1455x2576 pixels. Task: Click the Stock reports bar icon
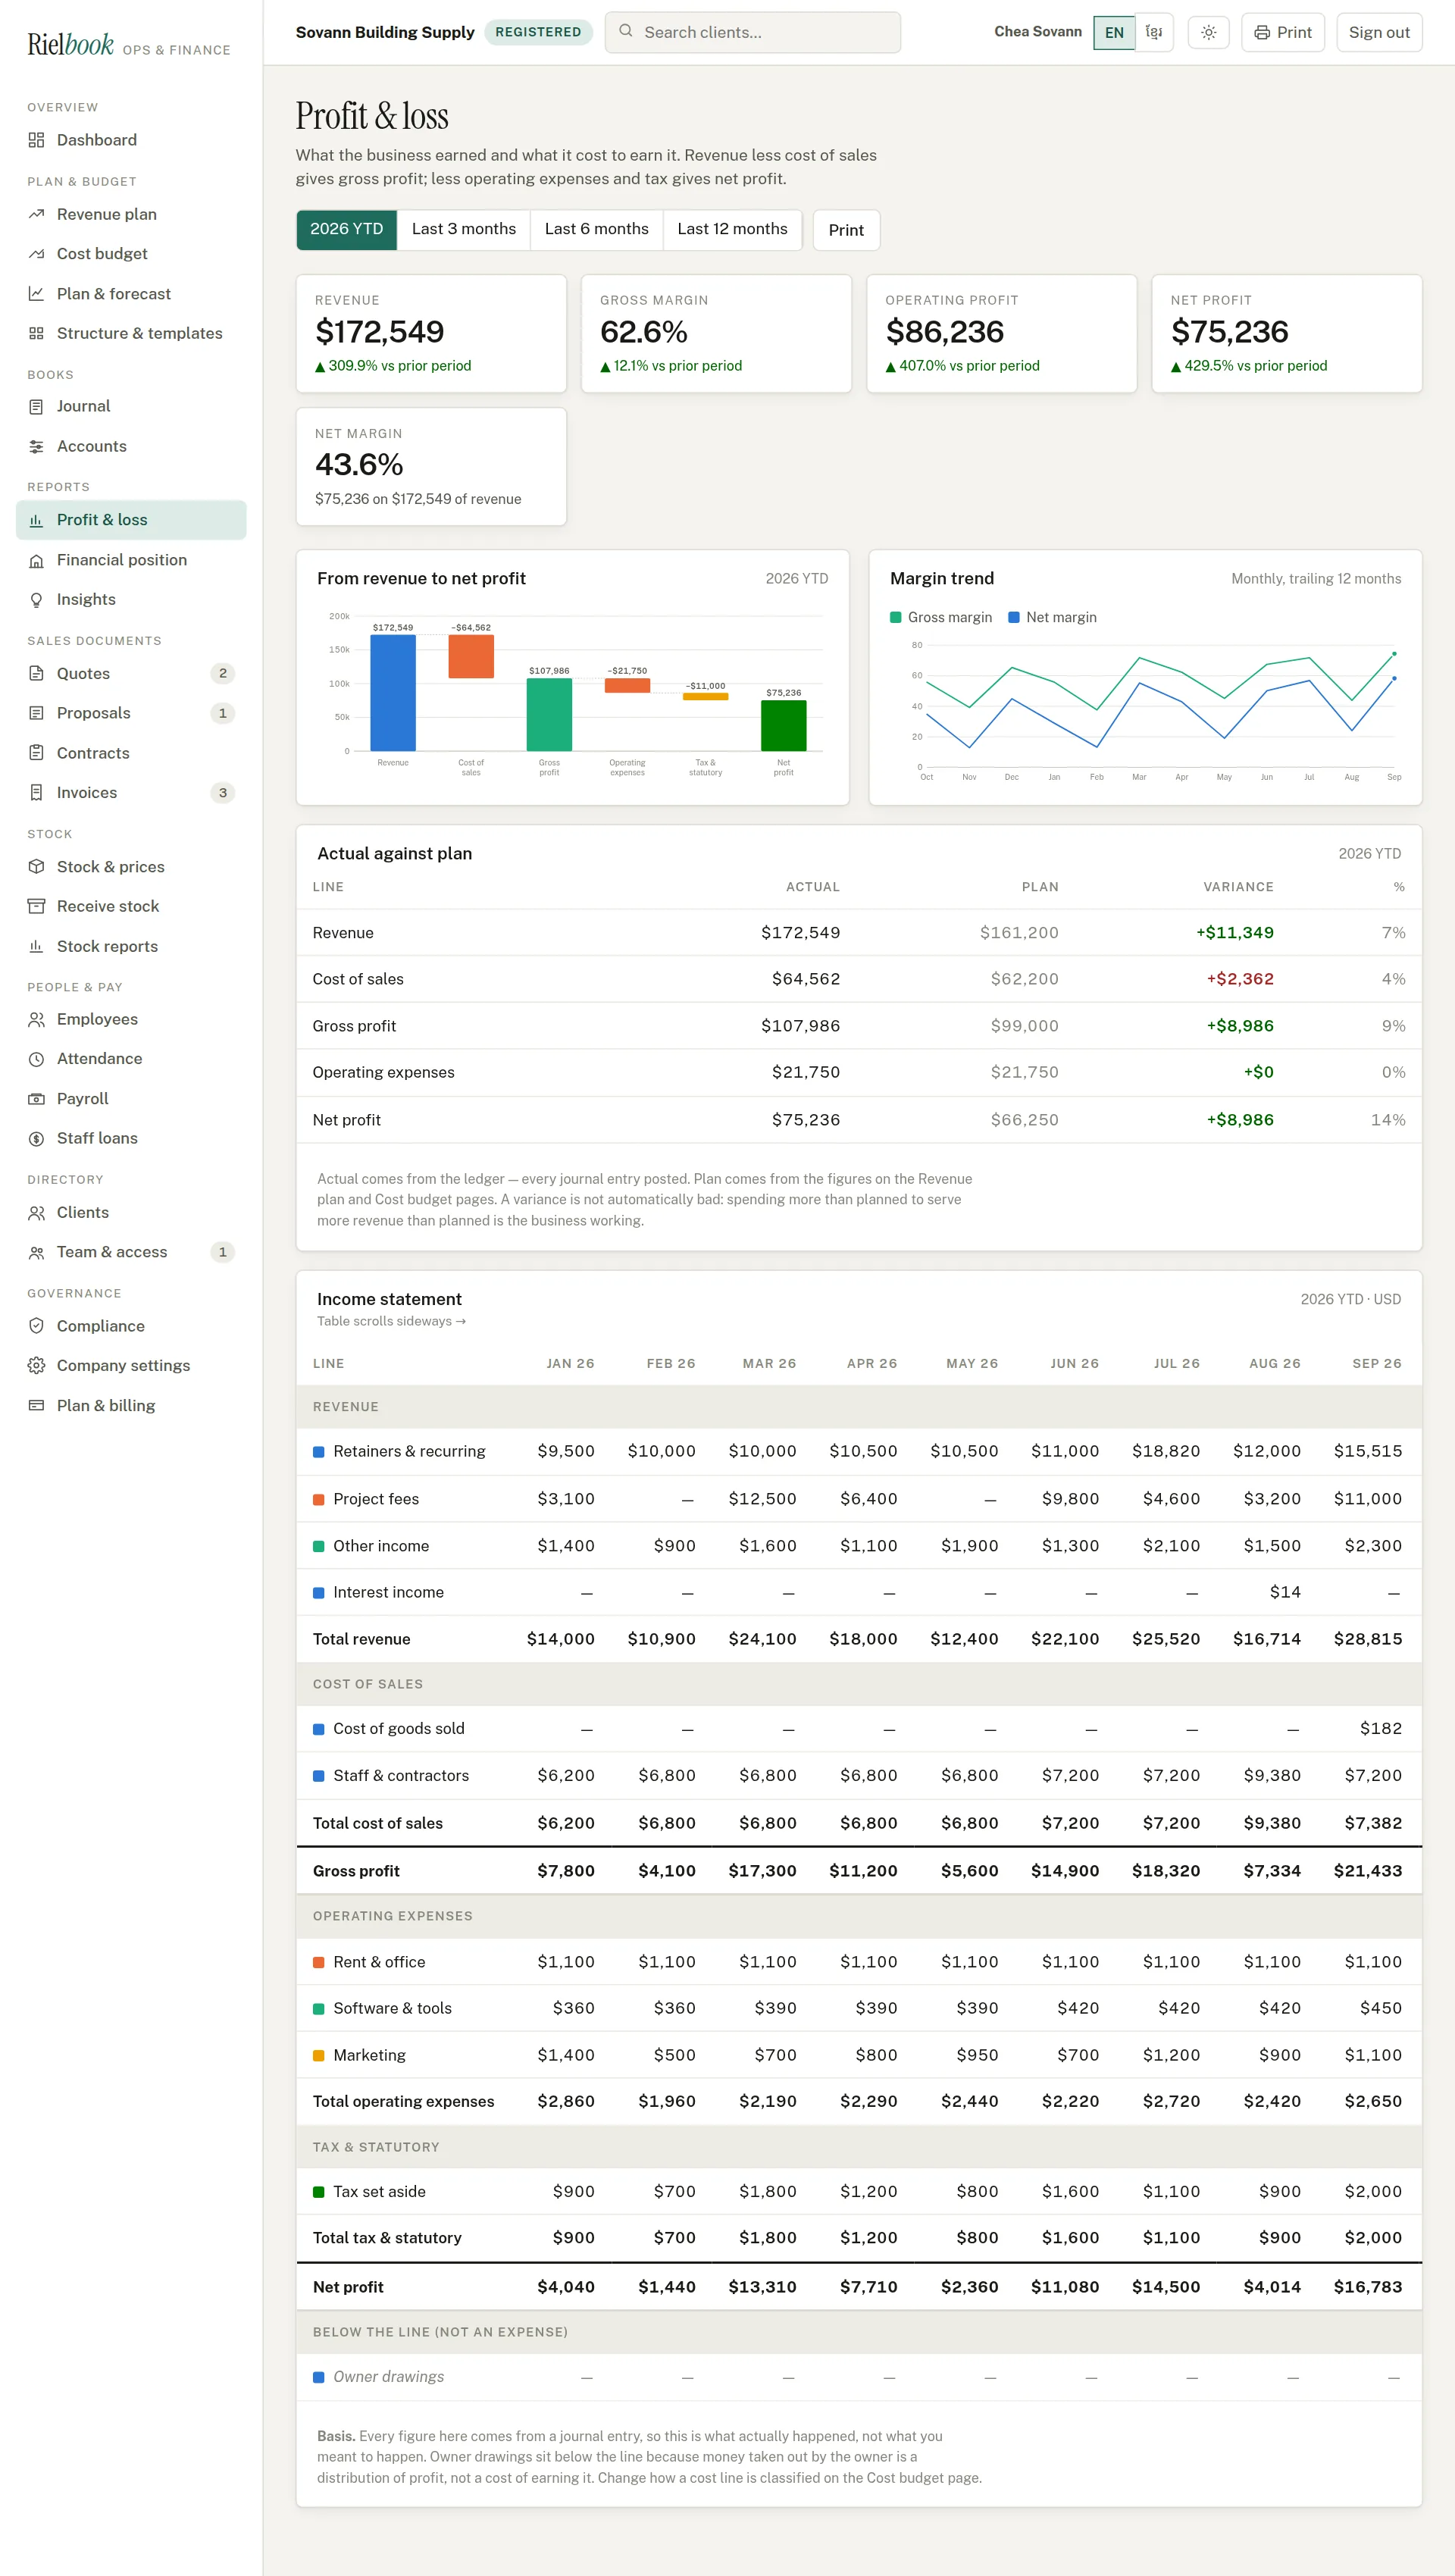(36, 946)
